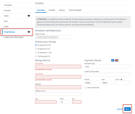Select the 75 Stamps ($11.25) option

point(36,53)
